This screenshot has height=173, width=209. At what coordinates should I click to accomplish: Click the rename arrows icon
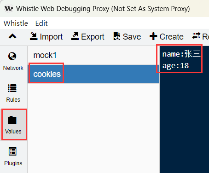196,36
